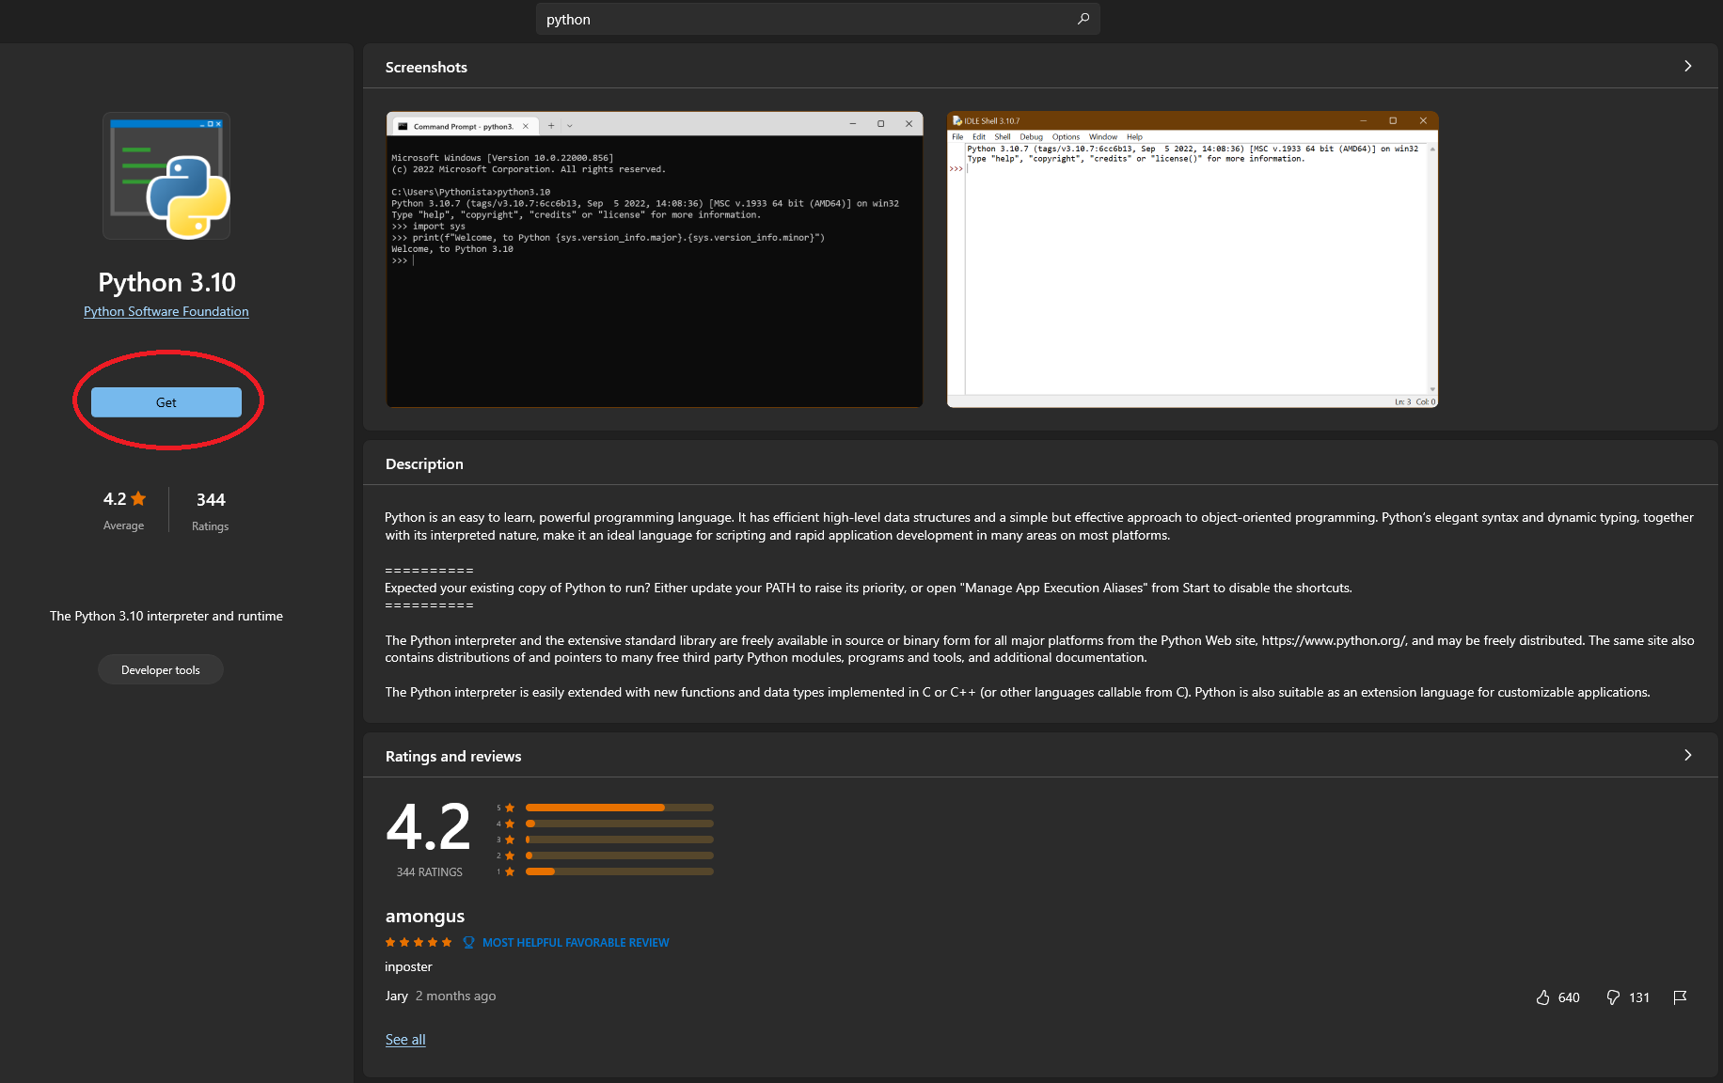Click the star icon beside the 4.2 average
The width and height of the screenshot is (1723, 1083).
(137, 498)
